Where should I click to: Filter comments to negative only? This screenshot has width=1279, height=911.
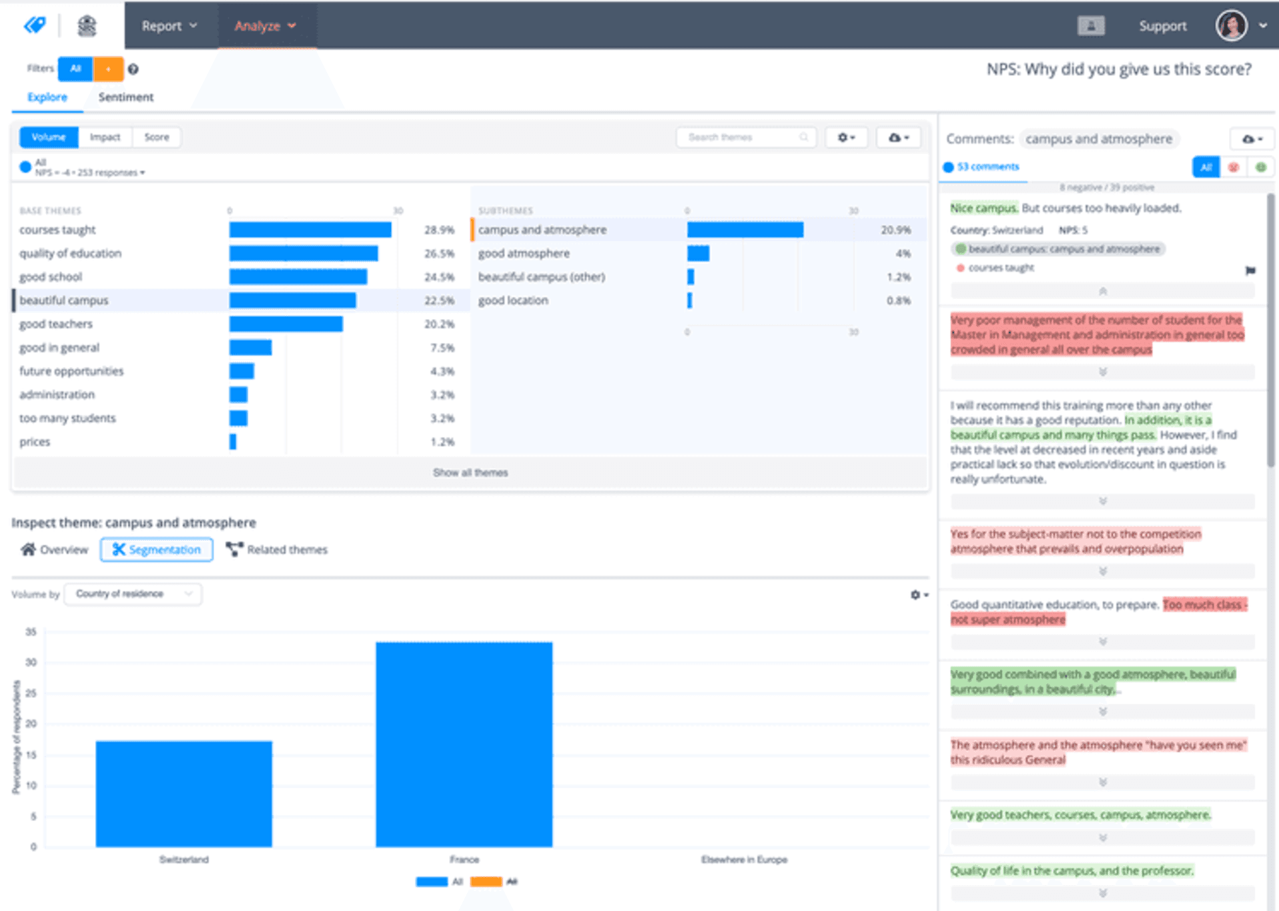(x=1233, y=166)
